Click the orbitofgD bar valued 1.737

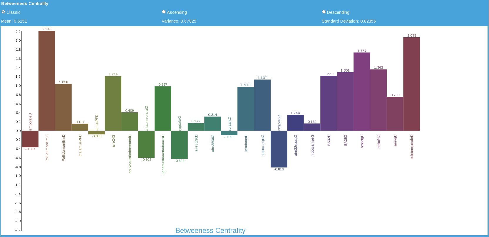click(362, 92)
